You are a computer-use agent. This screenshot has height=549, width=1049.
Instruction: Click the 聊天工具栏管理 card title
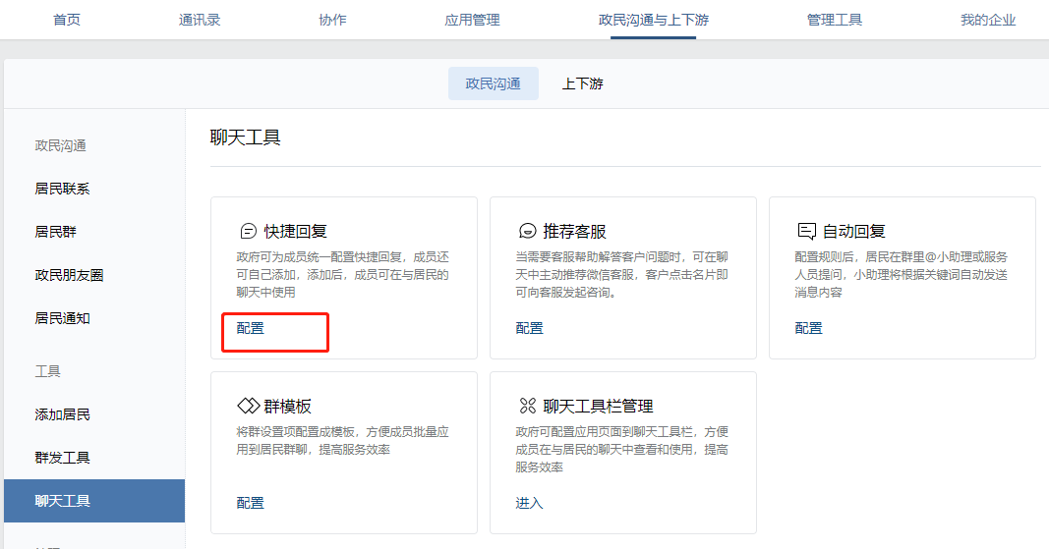(x=598, y=406)
